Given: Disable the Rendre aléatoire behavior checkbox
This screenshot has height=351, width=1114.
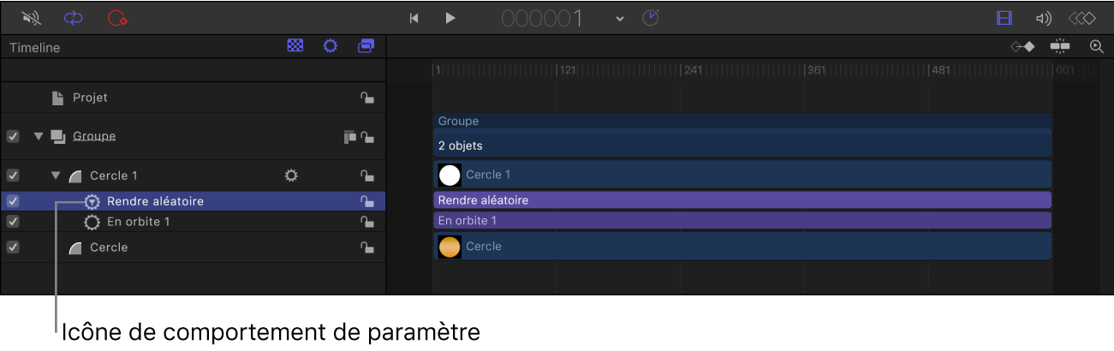Looking at the screenshot, I should (13, 201).
